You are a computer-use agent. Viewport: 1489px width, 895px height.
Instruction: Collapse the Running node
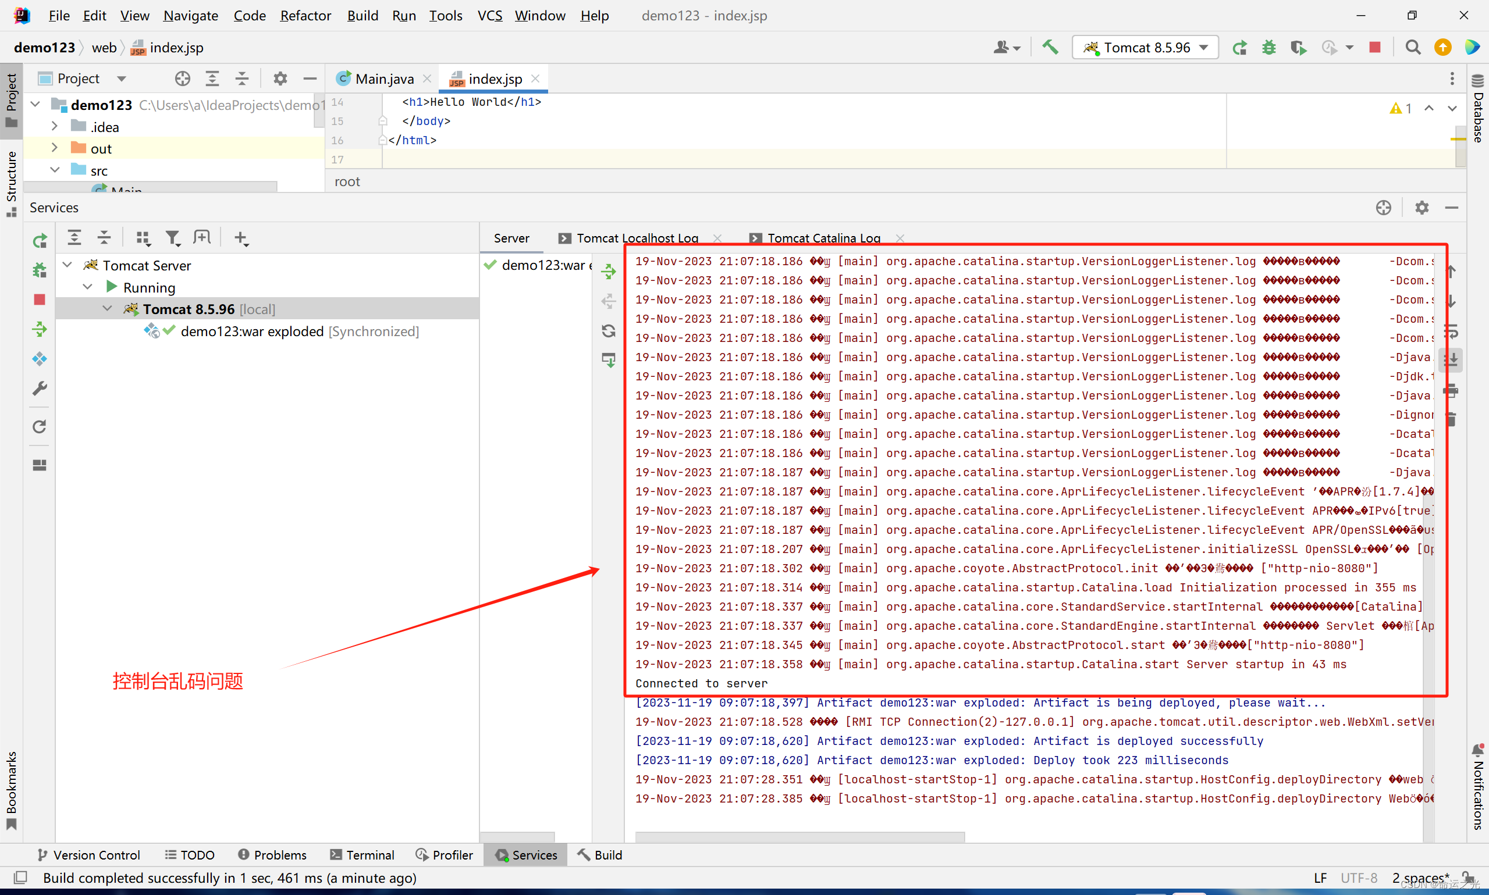click(x=88, y=287)
